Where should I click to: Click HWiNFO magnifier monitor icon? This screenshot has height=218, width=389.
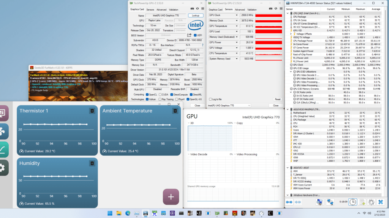point(319,202)
